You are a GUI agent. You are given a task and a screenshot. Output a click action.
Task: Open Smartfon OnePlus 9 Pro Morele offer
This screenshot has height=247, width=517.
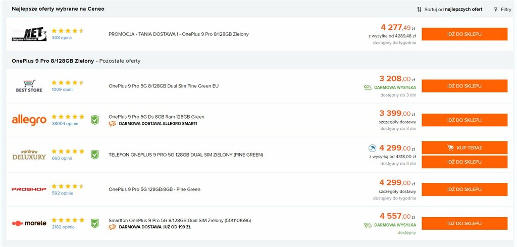pos(180,220)
